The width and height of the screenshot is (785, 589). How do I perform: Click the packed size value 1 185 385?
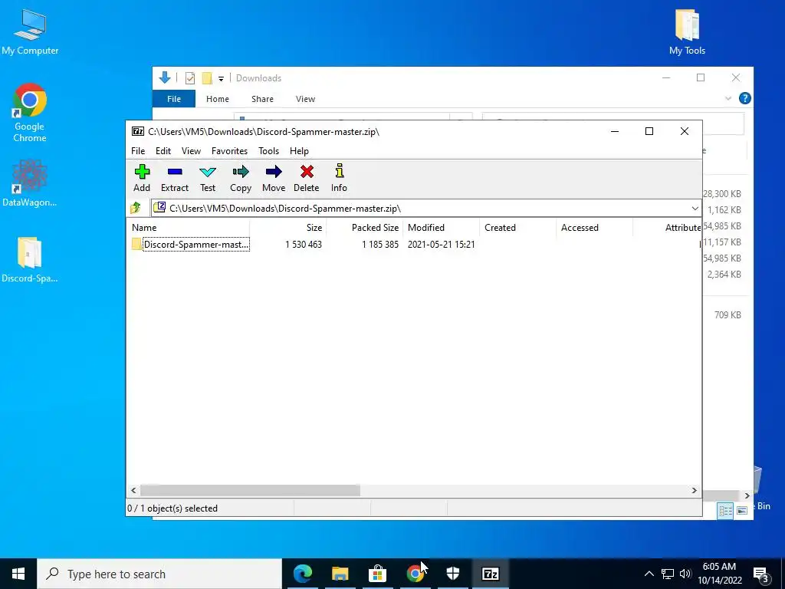380,245
